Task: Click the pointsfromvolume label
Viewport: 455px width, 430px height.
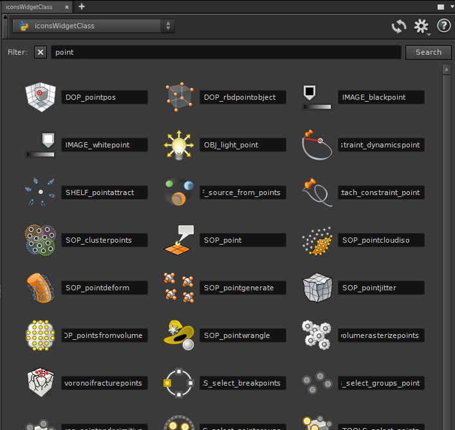Action: (x=104, y=335)
